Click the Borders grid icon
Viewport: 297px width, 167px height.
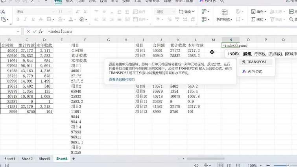pyautogui.click(x=49, y=19)
